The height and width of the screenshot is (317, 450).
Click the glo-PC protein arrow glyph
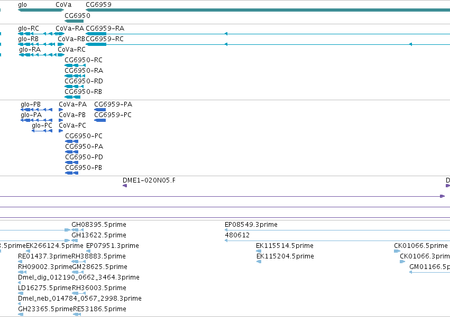(42, 131)
